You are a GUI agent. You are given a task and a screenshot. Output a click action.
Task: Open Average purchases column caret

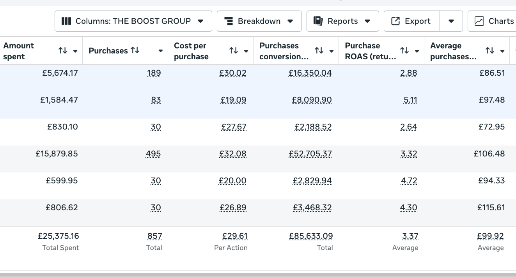pyautogui.click(x=502, y=51)
